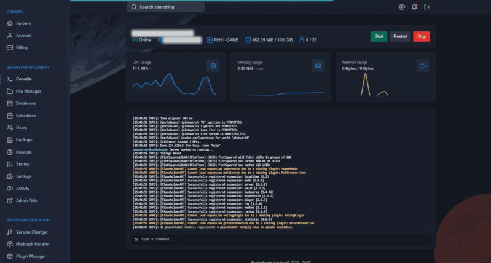Click the VotingPlugin missing plugin warning line
The width and height of the screenshot is (491, 263).
pos(218,216)
